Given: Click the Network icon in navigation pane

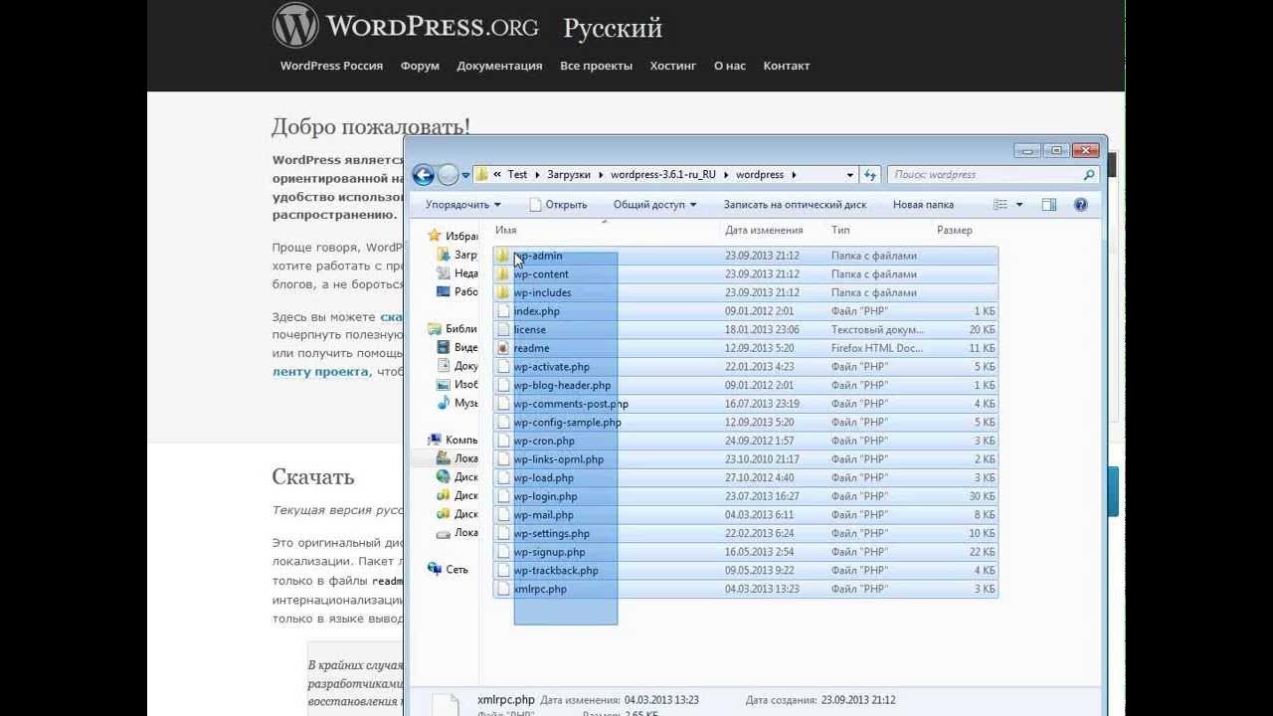Looking at the screenshot, I should [435, 570].
